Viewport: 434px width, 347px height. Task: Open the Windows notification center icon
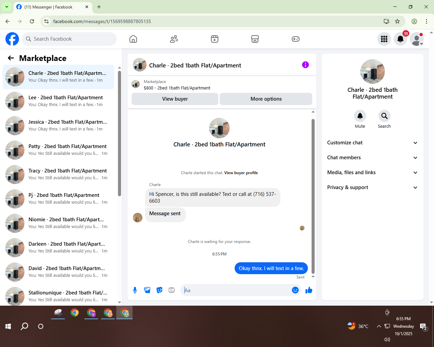coord(423,327)
